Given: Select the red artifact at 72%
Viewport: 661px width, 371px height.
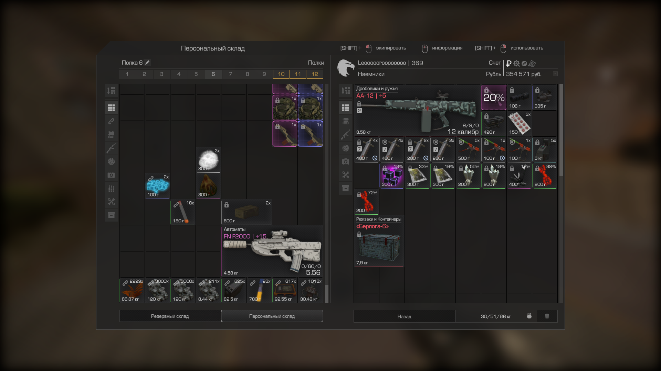Looking at the screenshot, I should point(366,202).
